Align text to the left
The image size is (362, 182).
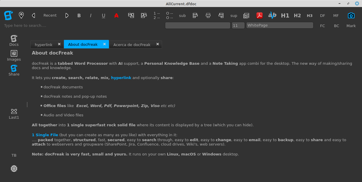point(195,15)
